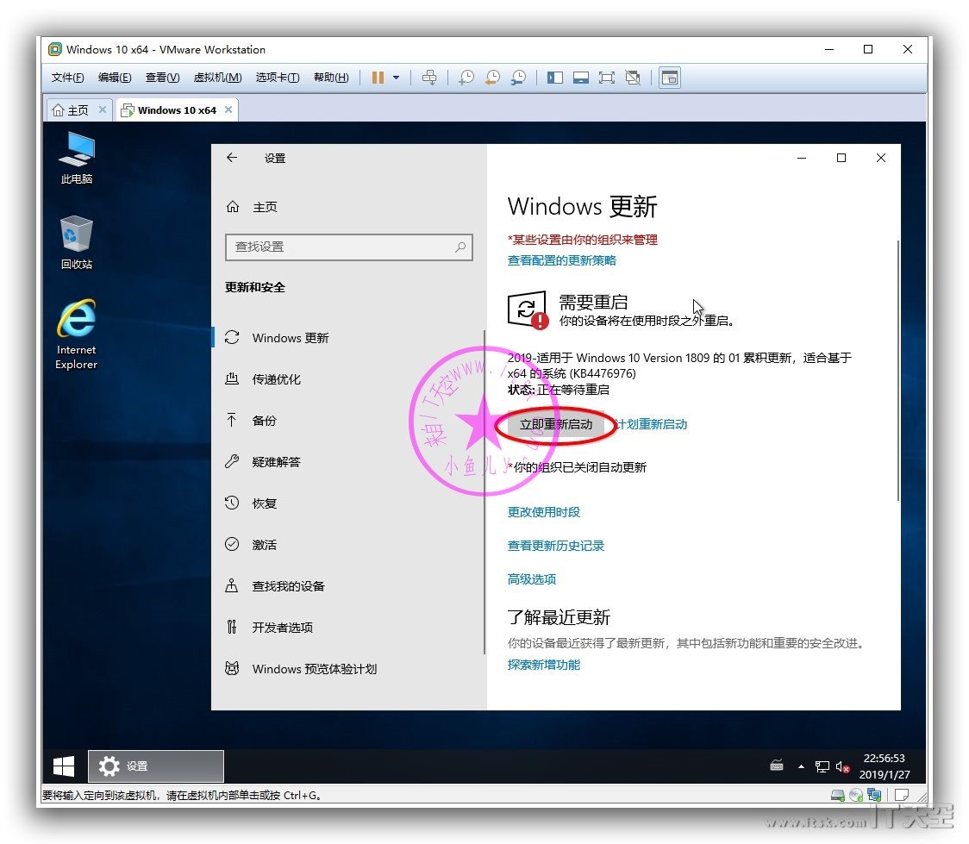969x844 pixels.
Task: Open the 编辑(E) menu
Action: [115, 78]
